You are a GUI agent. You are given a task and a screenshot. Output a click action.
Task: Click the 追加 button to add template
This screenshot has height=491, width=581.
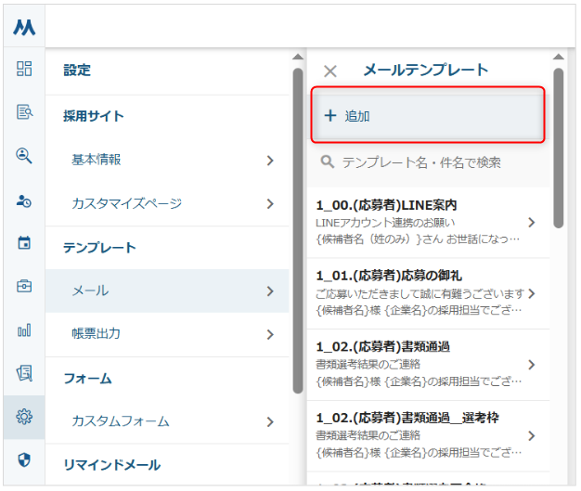(427, 116)
